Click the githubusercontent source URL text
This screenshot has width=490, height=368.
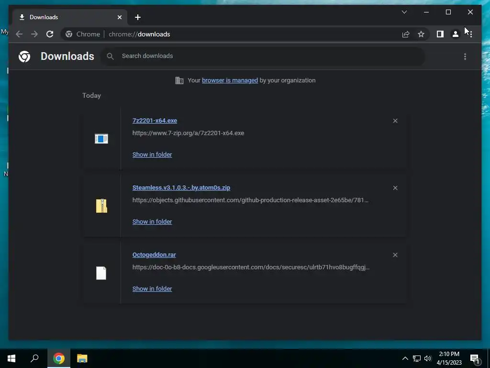(250, 200)
